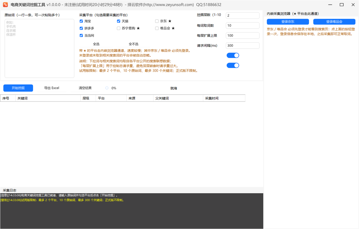Sort by the 层级 column header
The width and height of the screenshot is (359, 229).
[x=88, y=98]
